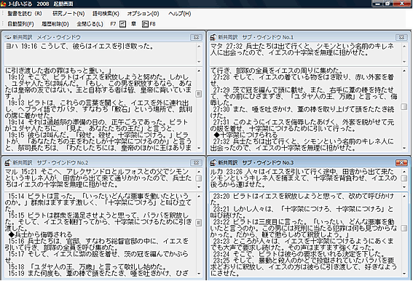Go to next chapter with F8 arrow icon
Image resolution: width=413 pixels, height=281 pixels.
(x=145, y=24)
